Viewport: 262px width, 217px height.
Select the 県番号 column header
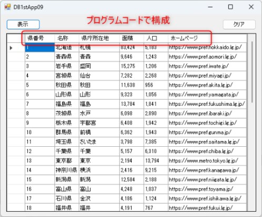coord(39,38)
